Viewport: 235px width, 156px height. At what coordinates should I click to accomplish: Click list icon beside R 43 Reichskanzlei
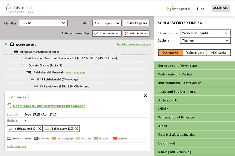33,79
